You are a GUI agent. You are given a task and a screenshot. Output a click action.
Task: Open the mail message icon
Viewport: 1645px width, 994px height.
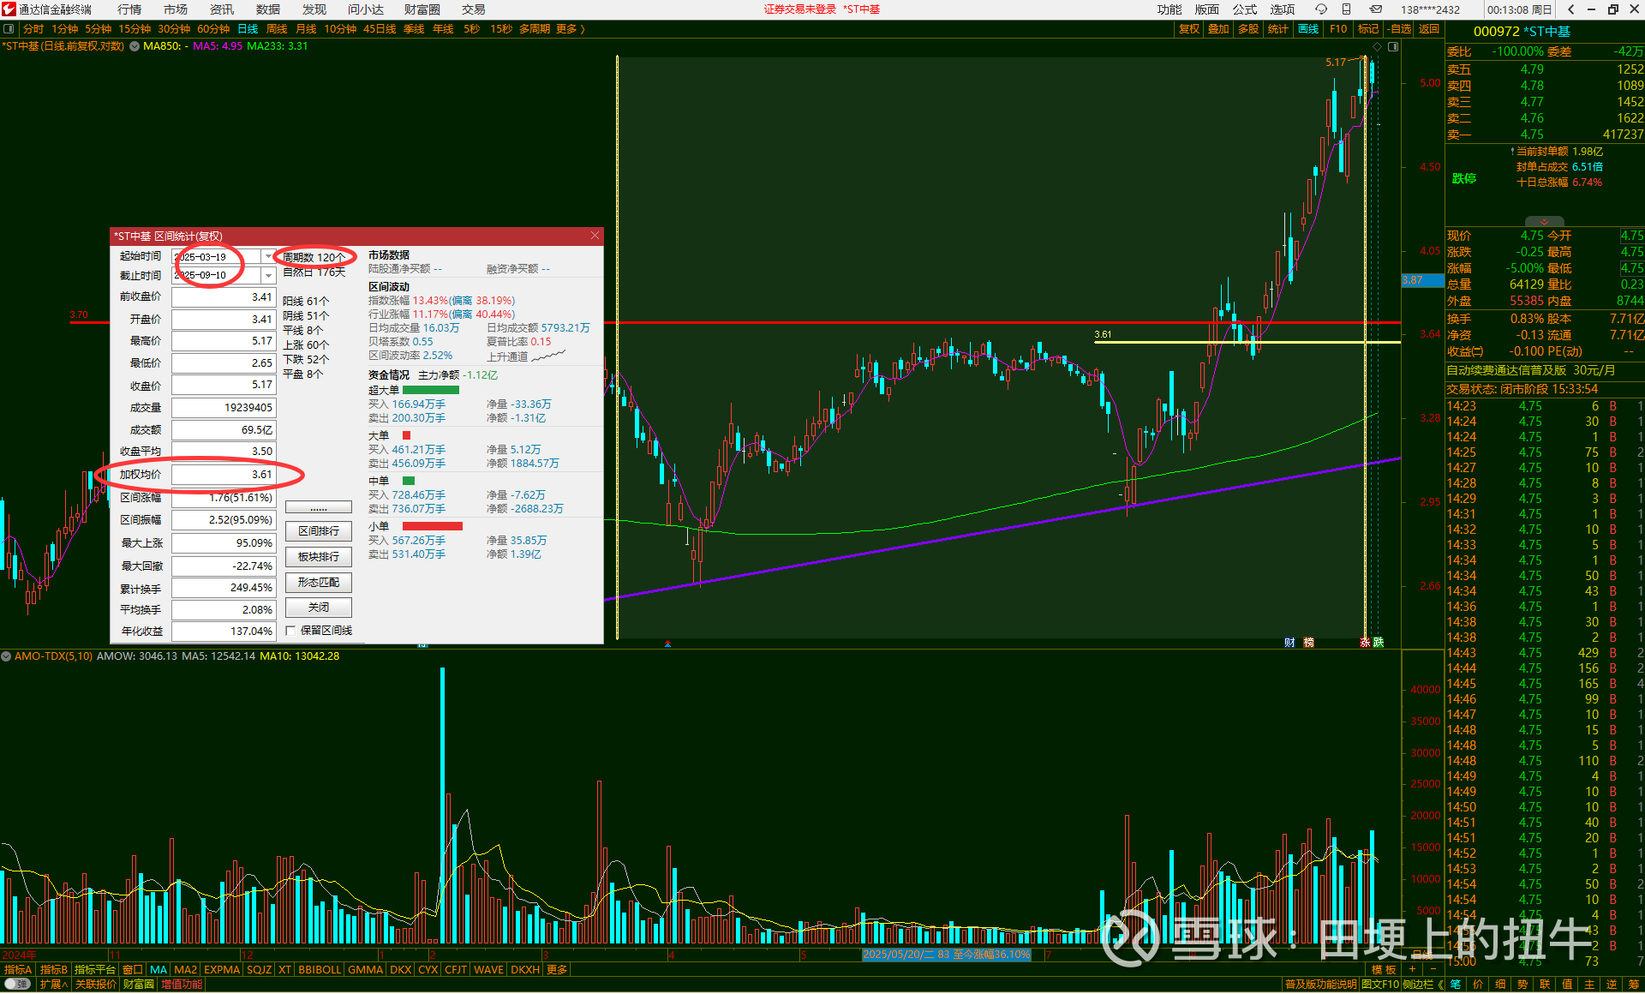(1375, 9)
